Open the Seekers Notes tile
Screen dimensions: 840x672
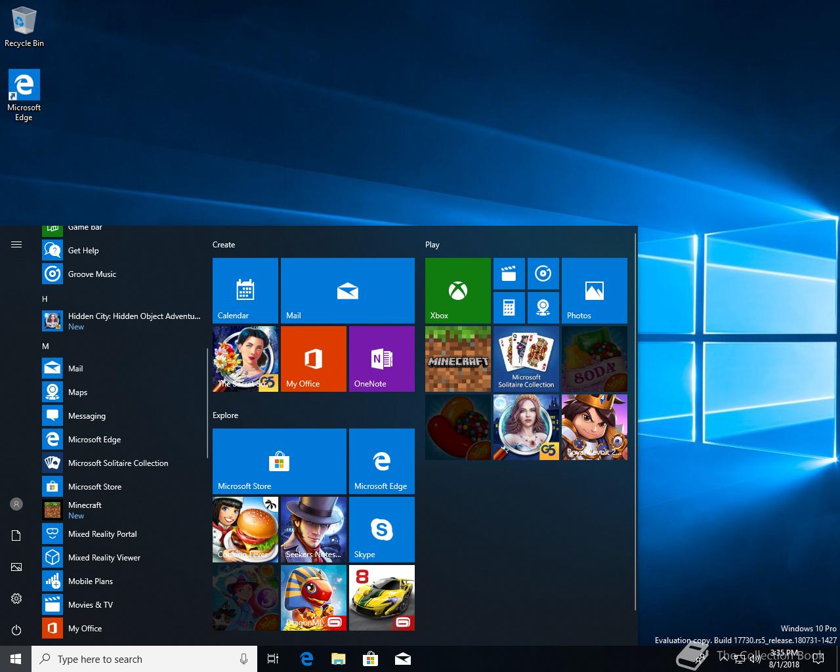pos(314,529)
